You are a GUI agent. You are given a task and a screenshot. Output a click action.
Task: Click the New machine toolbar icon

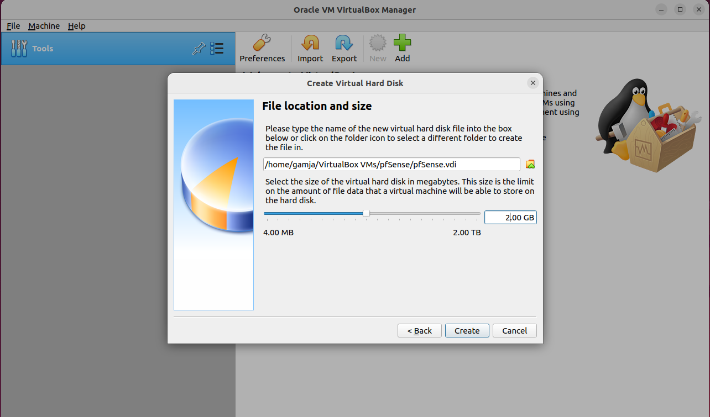click(x=378, y=49)
